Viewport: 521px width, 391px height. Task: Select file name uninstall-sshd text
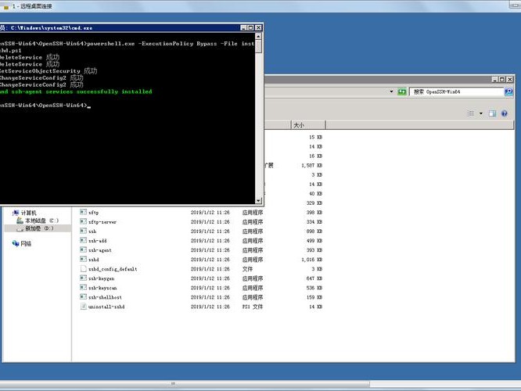tap(106, 307)
